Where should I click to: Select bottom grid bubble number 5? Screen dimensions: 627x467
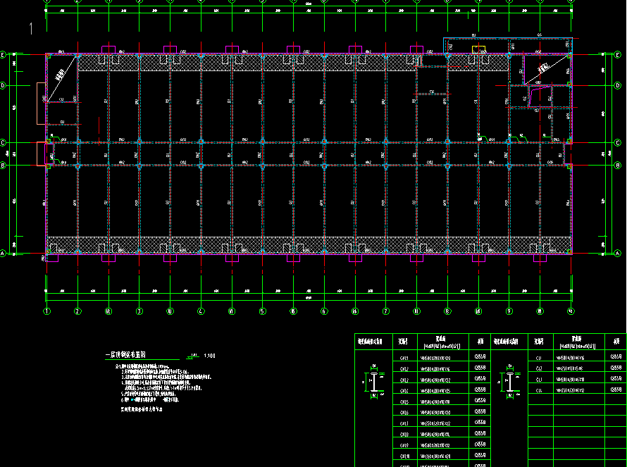click(262, 311)
